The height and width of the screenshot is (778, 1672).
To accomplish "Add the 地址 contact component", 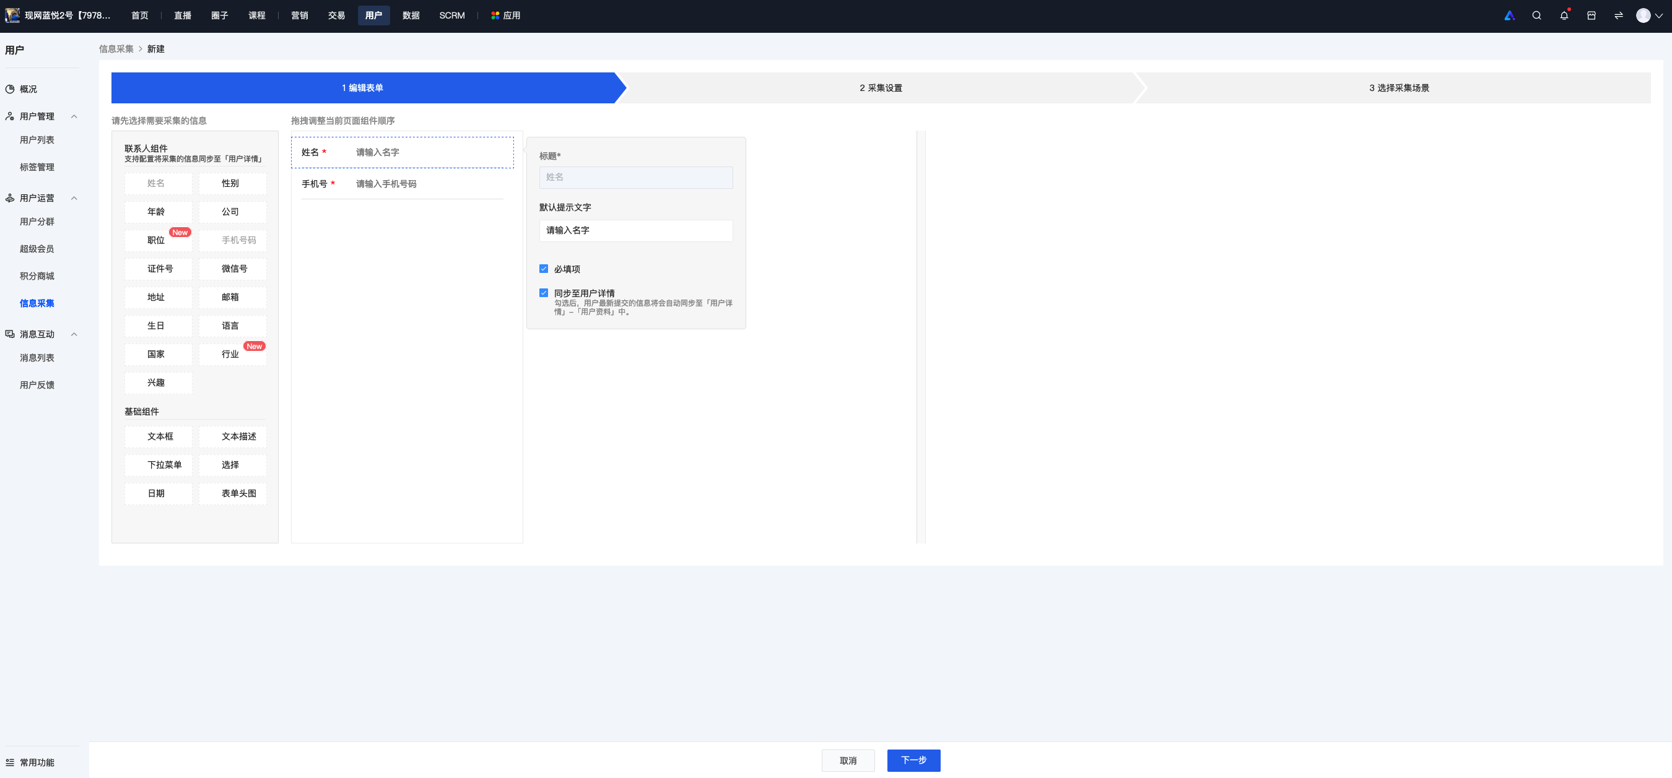I will pyautogui.click(x=159, y=297).
